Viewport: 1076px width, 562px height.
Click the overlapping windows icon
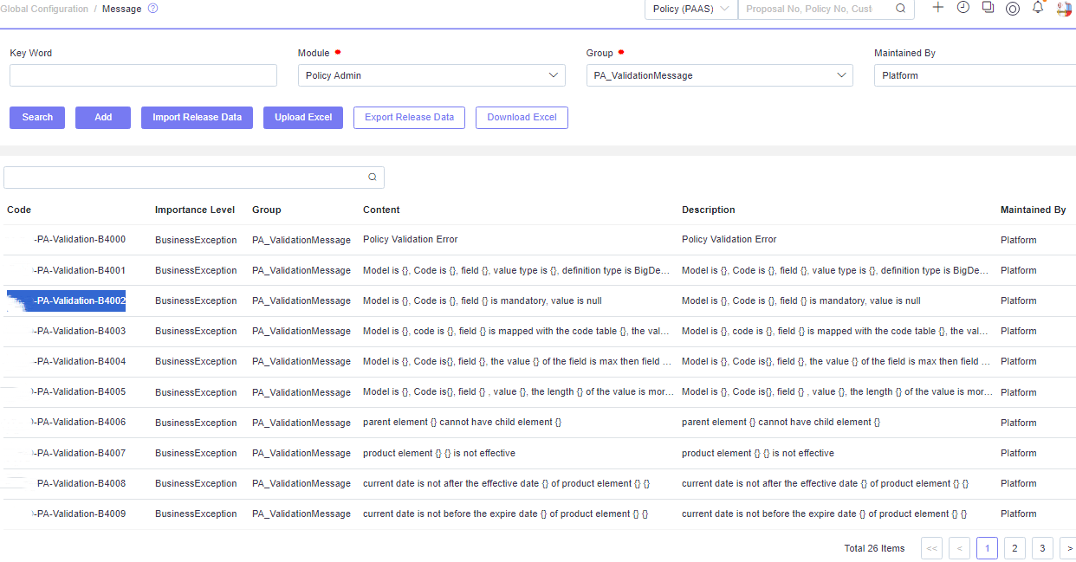pyautogui.click(x=988, y=7)
